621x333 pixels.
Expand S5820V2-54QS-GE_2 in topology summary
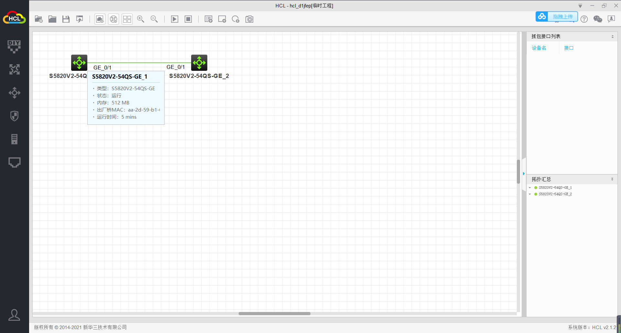tap(530, 194)
